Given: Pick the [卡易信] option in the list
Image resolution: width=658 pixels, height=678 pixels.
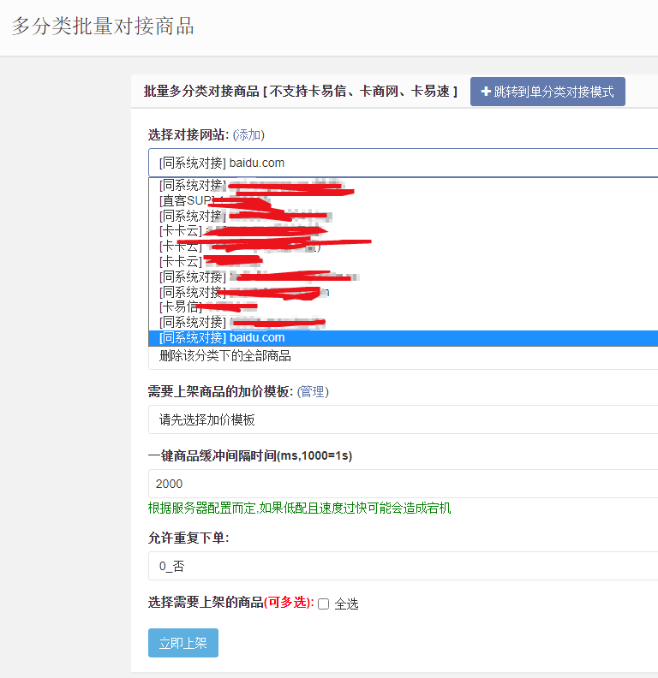Looking at the screenshot, I should point(180,306).
